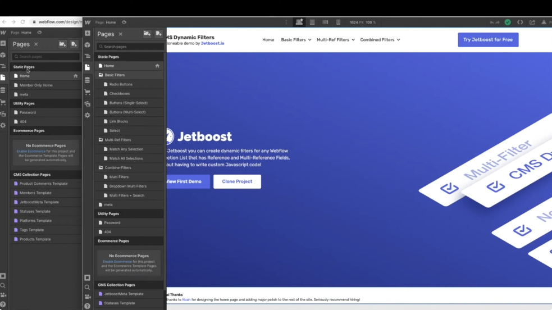Click Enable Ecommerce link in right panel

point(117,262)
